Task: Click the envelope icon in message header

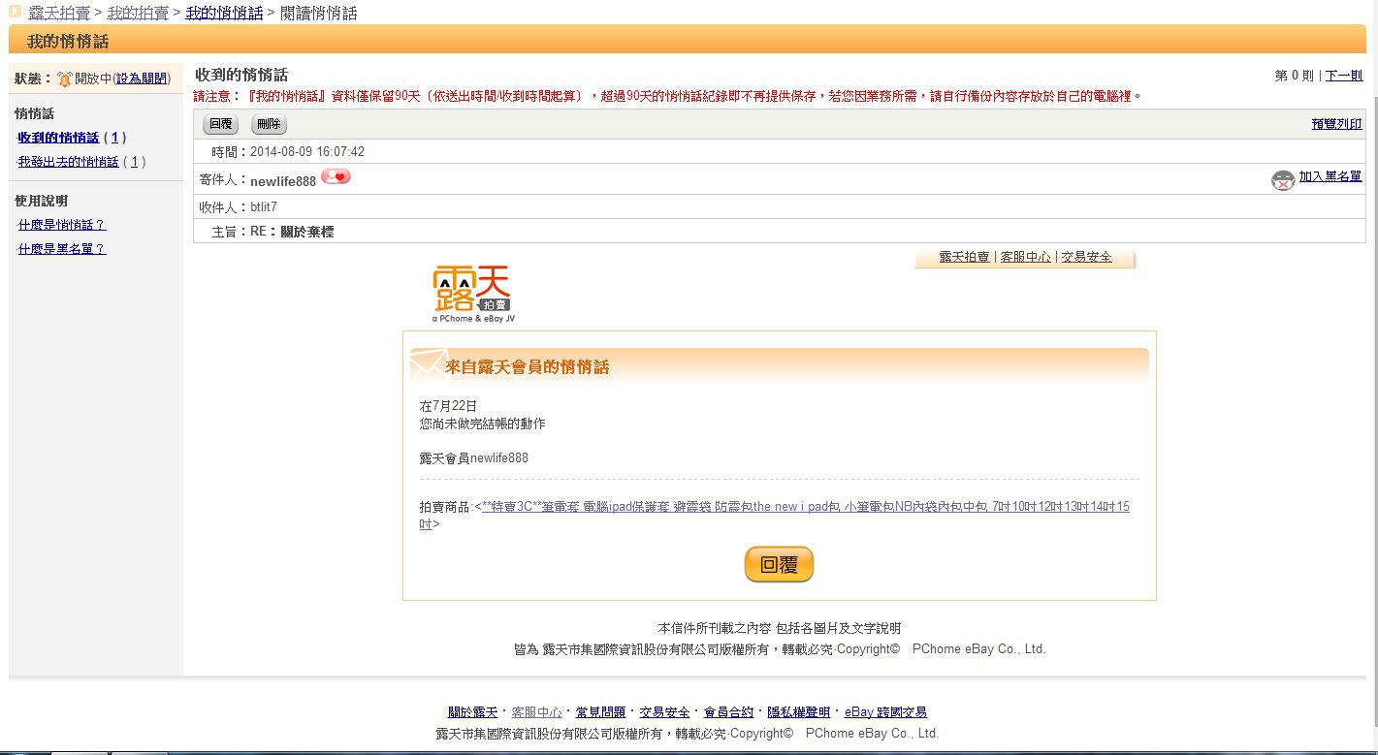Action: 427,363
